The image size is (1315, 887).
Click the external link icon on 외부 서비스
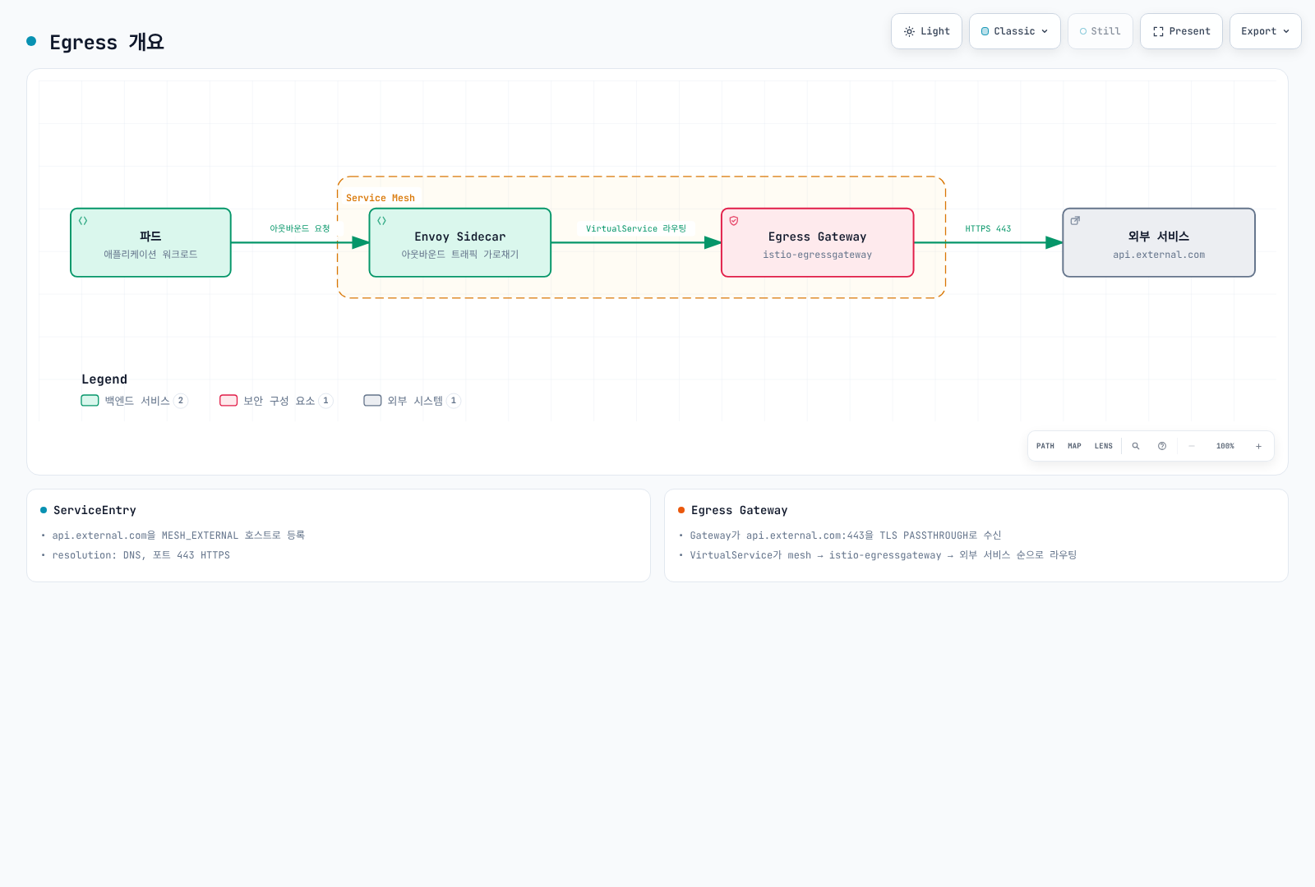(x=1075, y=221)
